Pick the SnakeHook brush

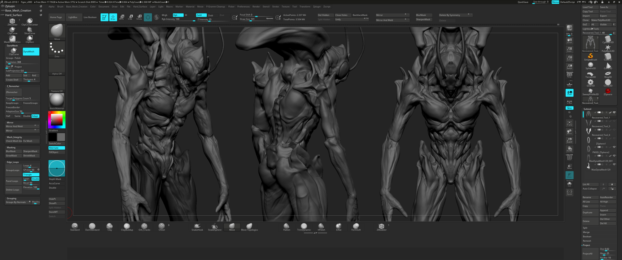tap(197, 226)
